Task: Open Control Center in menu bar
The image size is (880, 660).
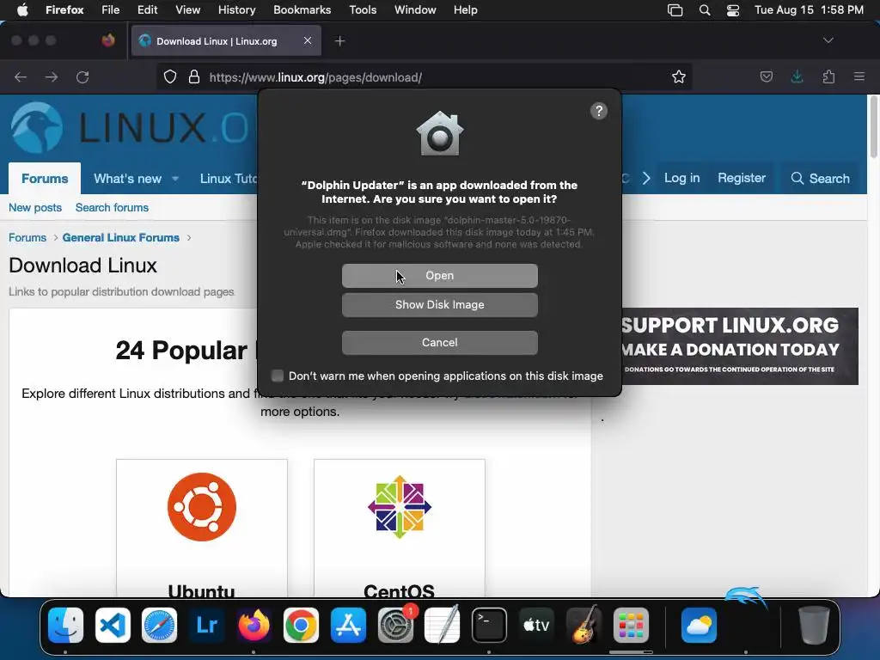Action: click(732, 10)
